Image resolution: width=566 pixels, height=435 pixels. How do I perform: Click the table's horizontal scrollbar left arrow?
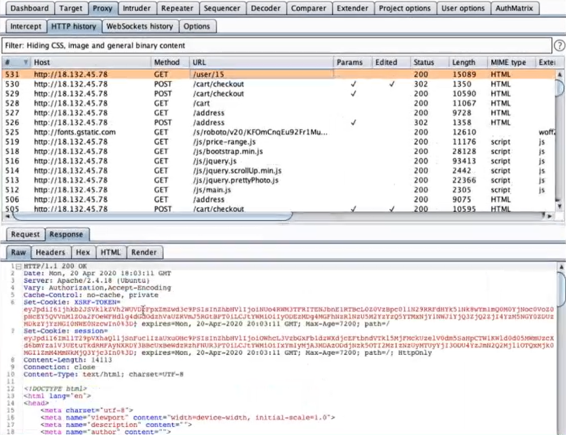tap(6, 216)
